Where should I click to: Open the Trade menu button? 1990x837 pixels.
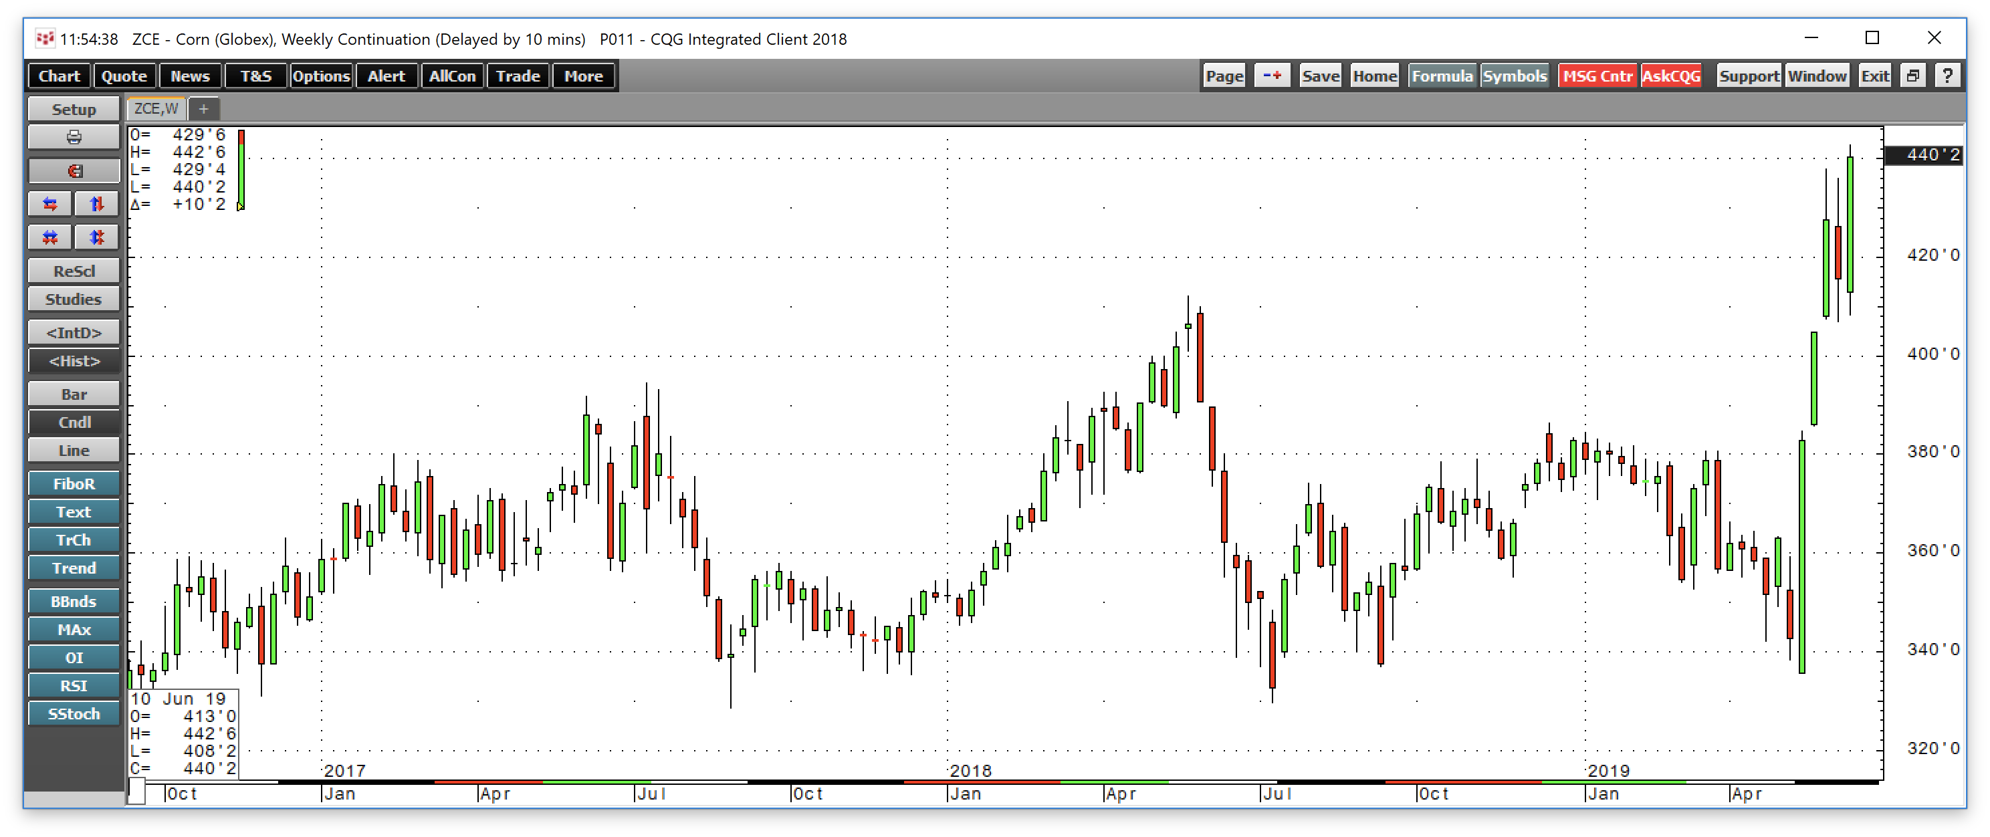[518, 76]
